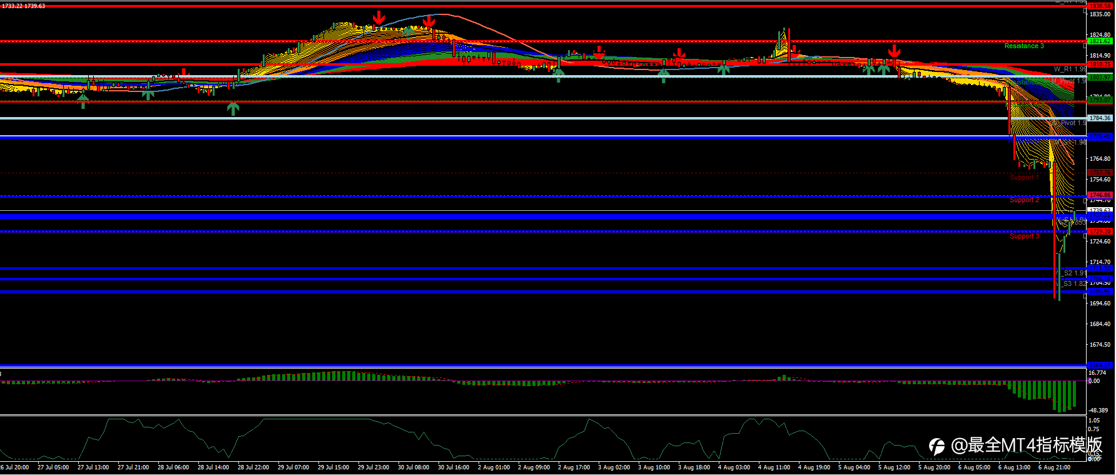The image size is (1116, 475).
Task: Click the 30 Jul 16:00 time label
Action: pyautogui.click(x=454, y=467)
